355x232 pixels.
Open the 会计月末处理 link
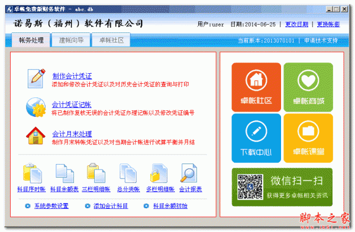point(72,134)
